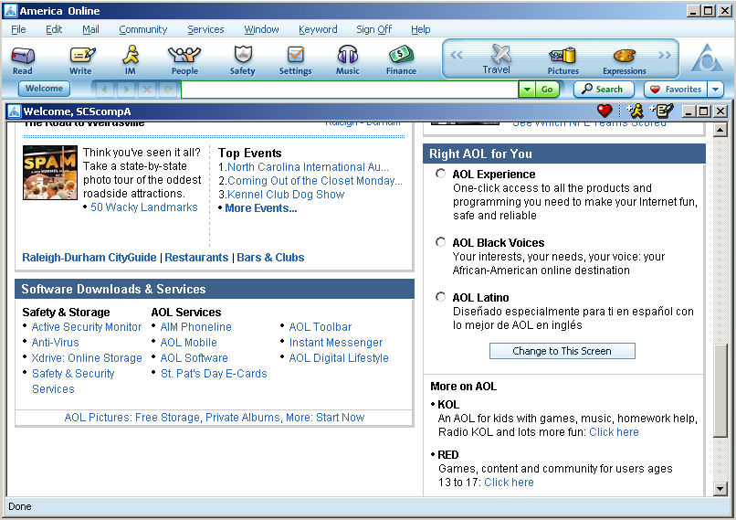Open the Music headphones icon
This screenshot has width=736, height=520.
coord(347,56)
